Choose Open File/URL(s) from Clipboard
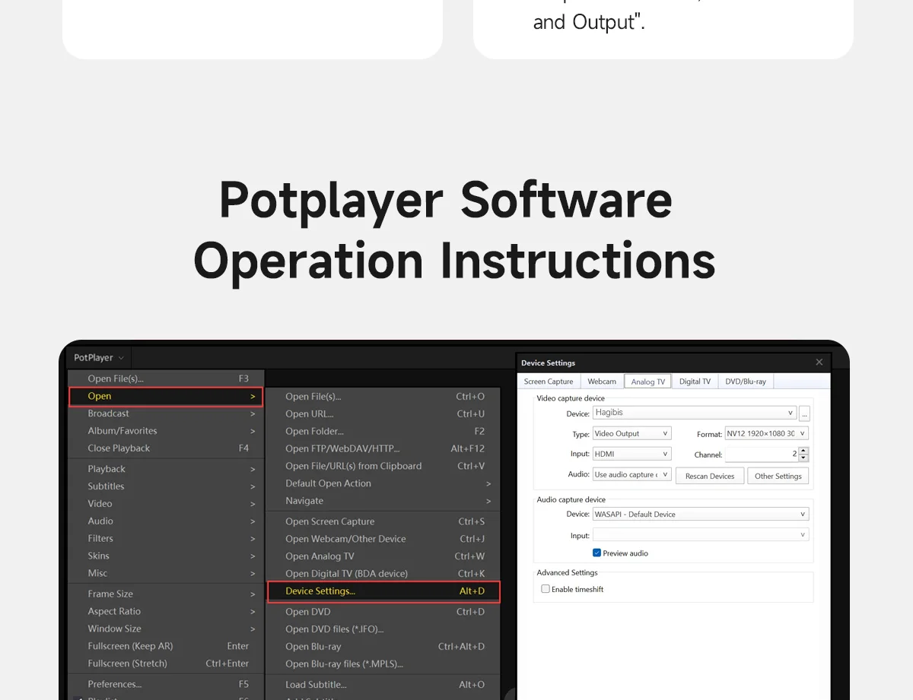This screenshot has width=913, height=700. tap(383, 467)
